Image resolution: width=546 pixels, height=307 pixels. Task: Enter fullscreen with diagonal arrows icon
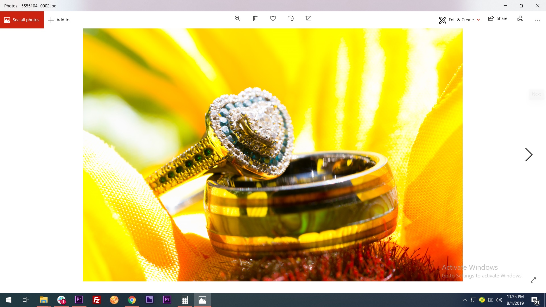533,280
